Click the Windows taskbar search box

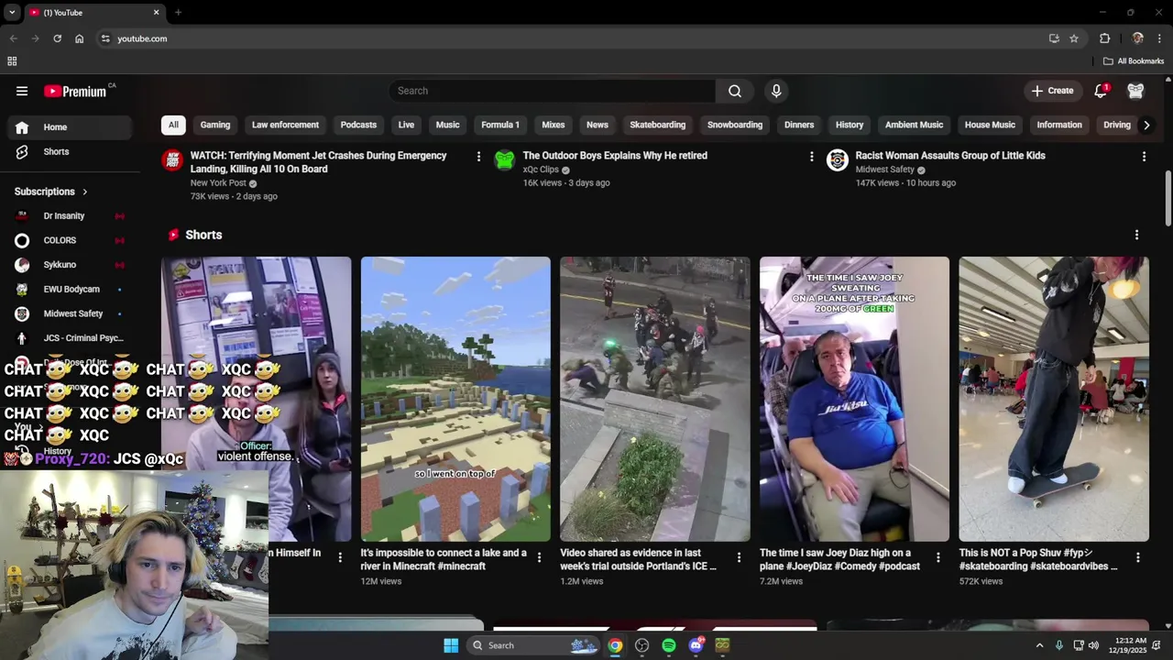(534, 645)
